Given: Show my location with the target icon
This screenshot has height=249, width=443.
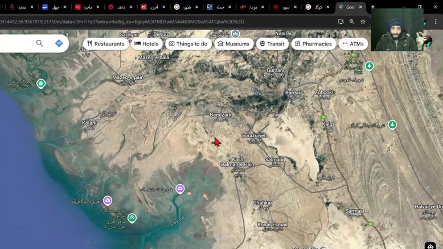Looking at the screenshot, I should (x=430, y=246).
